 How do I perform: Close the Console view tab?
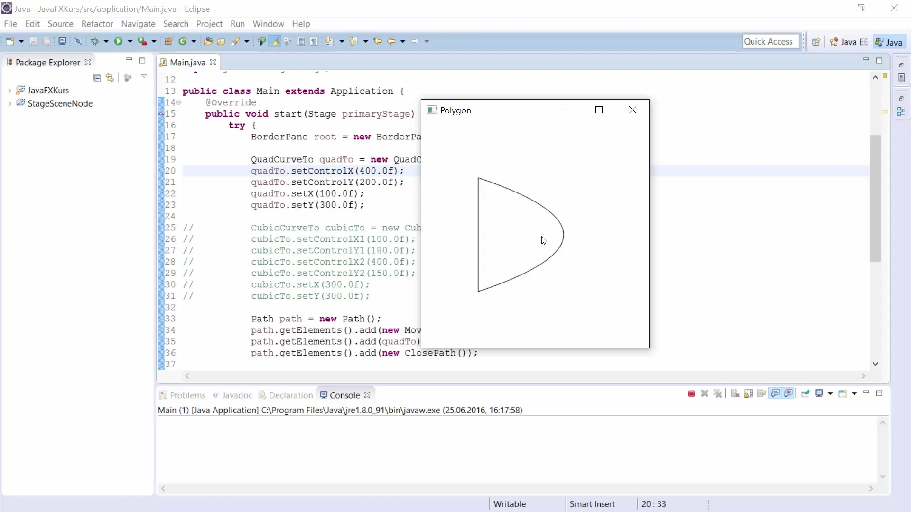click(x=367, y=395)
